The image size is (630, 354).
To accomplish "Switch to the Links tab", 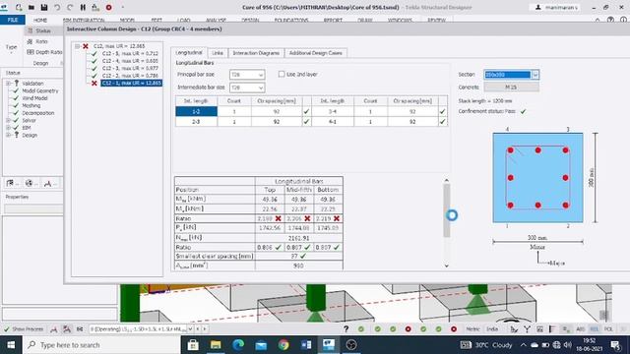I will tap(218, 53).
